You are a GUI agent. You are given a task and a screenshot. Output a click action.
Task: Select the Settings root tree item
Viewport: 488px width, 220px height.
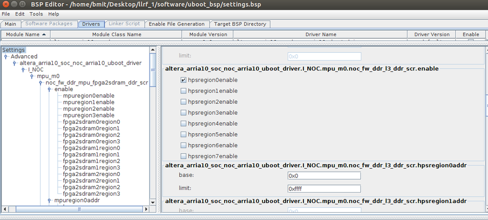tap(13, 50)
